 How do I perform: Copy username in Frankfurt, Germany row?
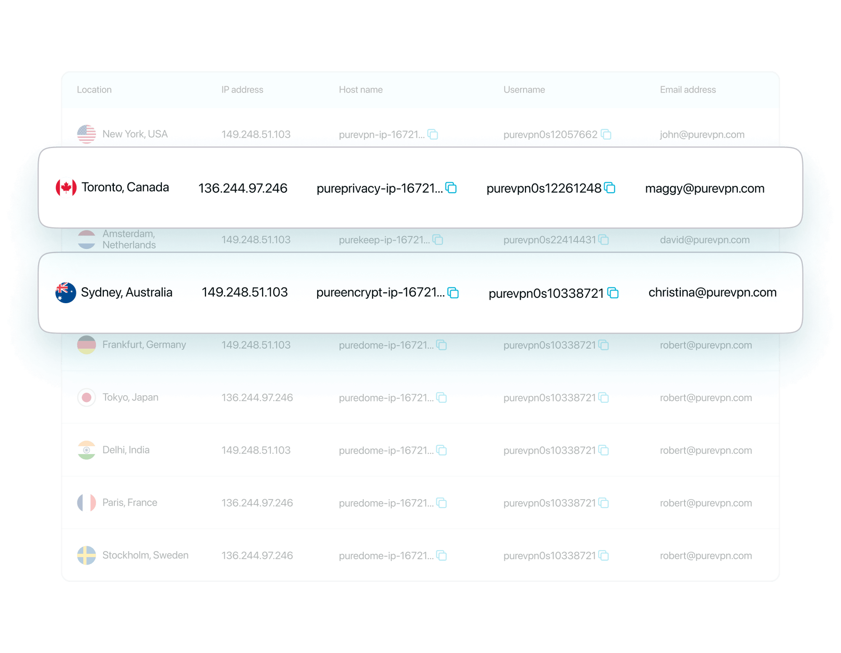coord(604,345)
